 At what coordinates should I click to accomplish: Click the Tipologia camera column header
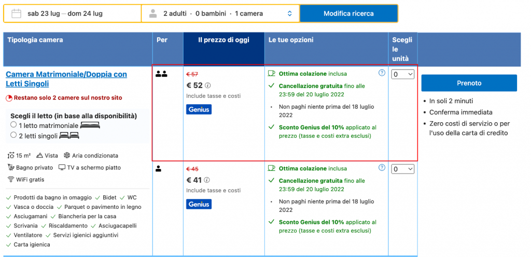35,40
